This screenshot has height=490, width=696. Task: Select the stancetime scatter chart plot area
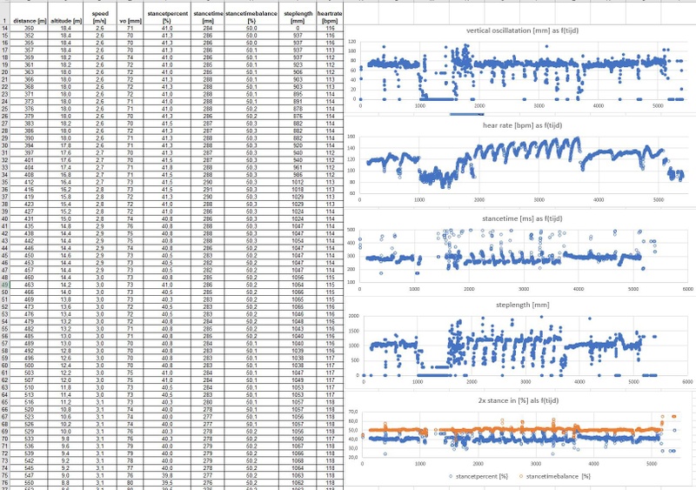pos(524,255)
